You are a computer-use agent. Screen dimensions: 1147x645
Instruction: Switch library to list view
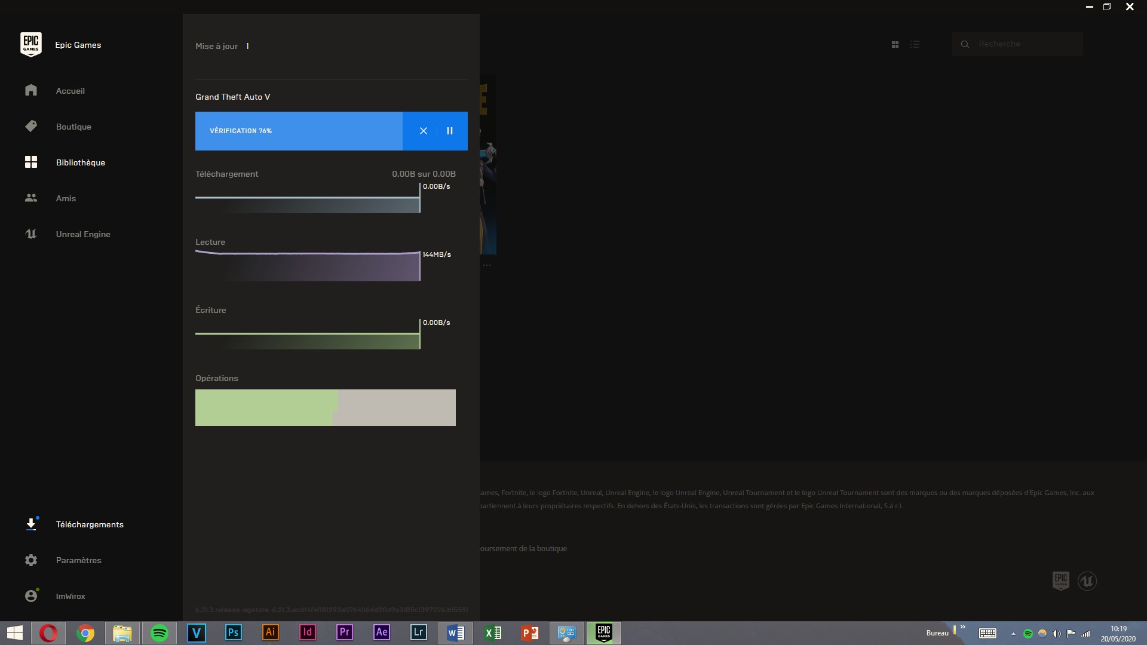point(915,44)
